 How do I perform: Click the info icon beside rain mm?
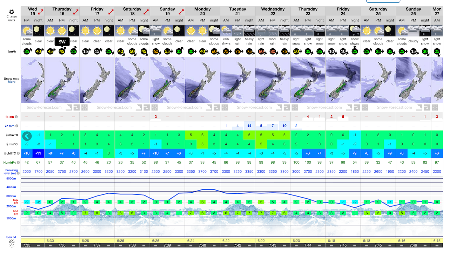(x=17, y=126)
